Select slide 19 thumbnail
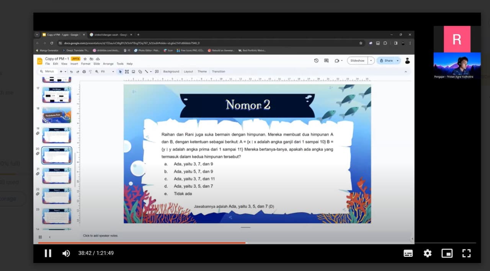Viewport: 490px width, 271px height. 57,135
